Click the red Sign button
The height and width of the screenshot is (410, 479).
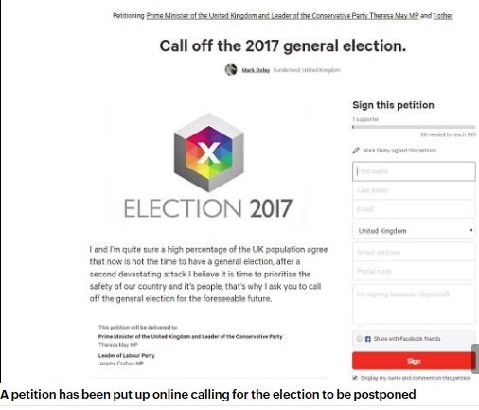414,361
